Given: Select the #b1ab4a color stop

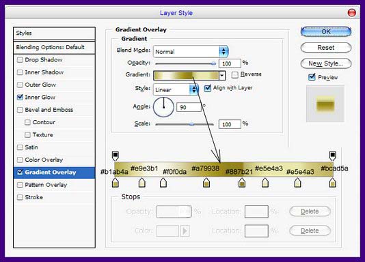Looking at the screenshot, I should (x=116, y=183).
